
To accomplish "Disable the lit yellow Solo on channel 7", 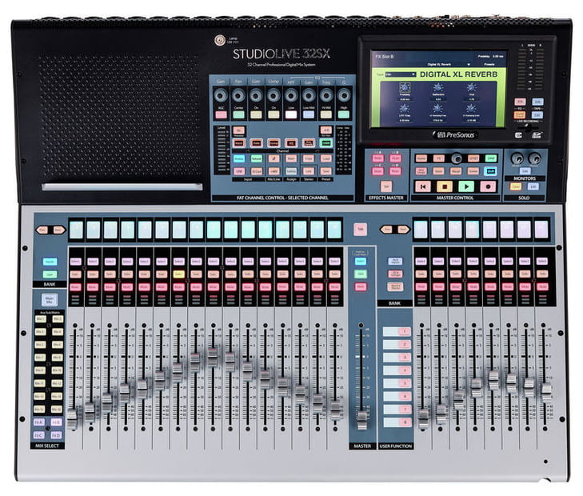I will [179, 274].
